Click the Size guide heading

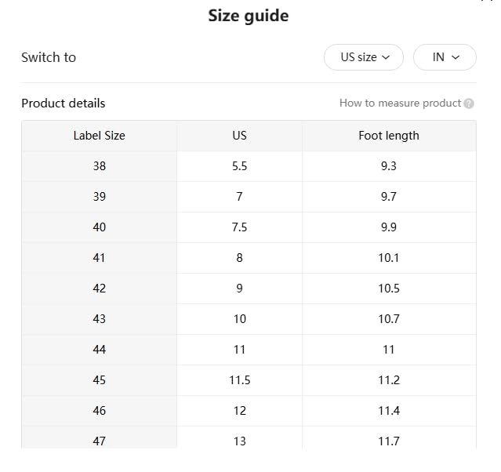(x=249, y=16)
